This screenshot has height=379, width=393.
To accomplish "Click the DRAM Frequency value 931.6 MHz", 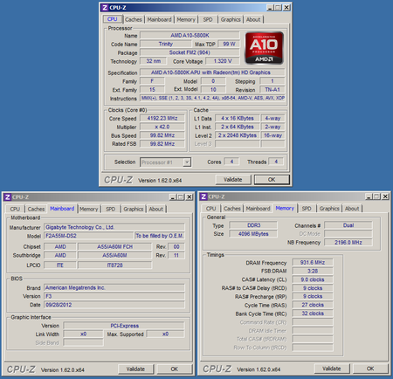I will 313,263.
